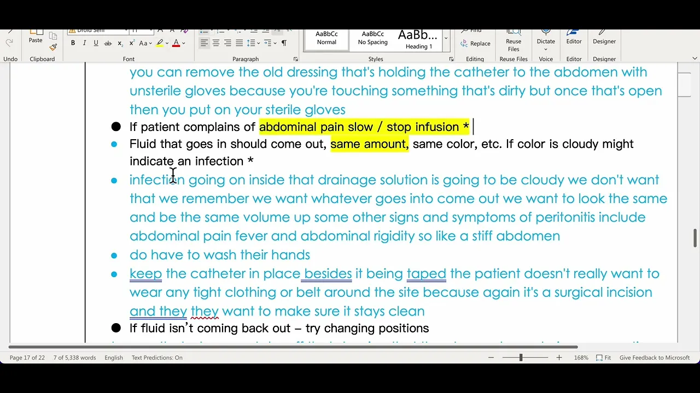The image size is (700, 393).
Task: Open the Editor pane
Action: pyautogui.click(x=574, y=37)
